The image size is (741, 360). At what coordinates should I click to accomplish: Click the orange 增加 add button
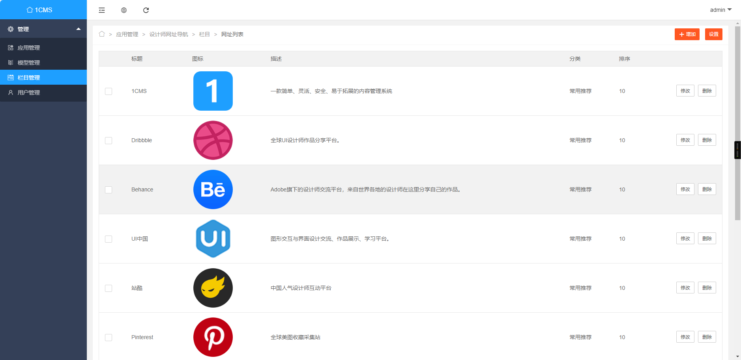pyautogui.click(x=687, y=34)
